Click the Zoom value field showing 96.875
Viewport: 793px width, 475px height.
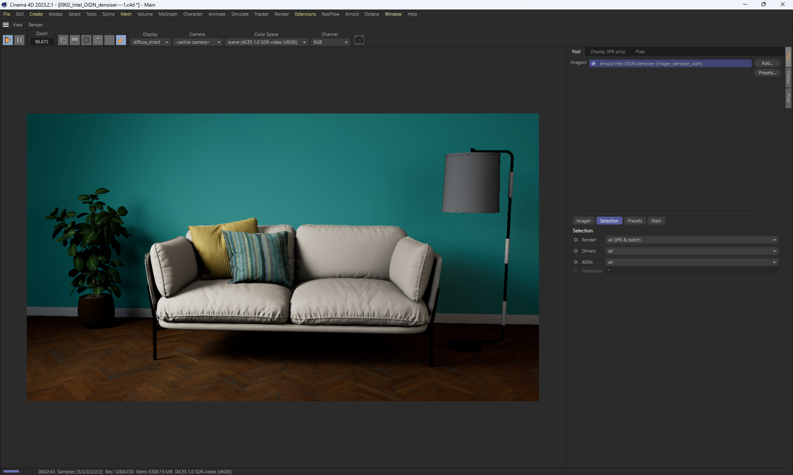tap(42, 42)
